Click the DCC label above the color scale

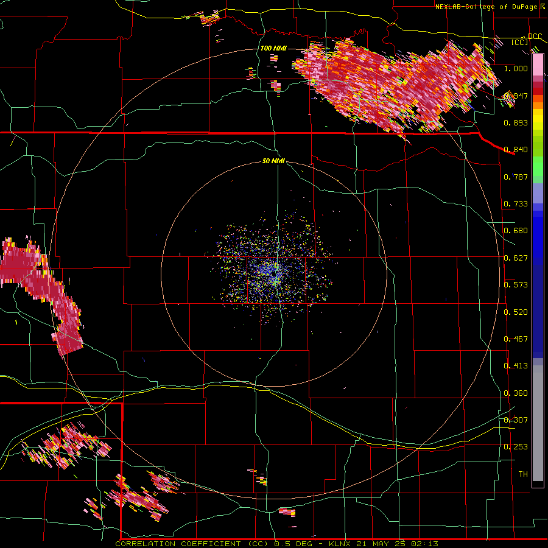(535, 36)
